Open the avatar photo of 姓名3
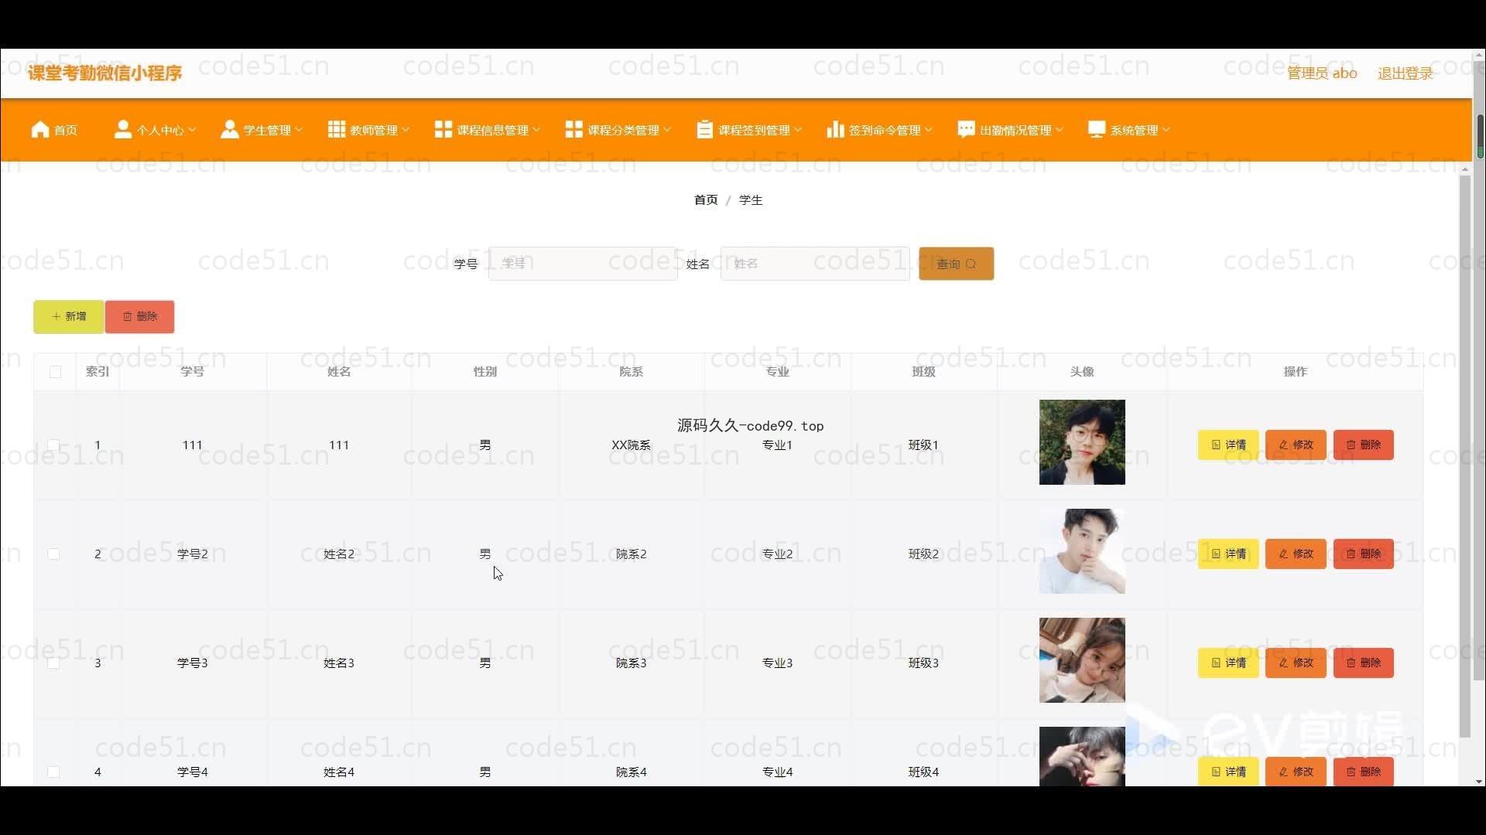This screenshot has height=835, width=1486. pos(1082,660)
